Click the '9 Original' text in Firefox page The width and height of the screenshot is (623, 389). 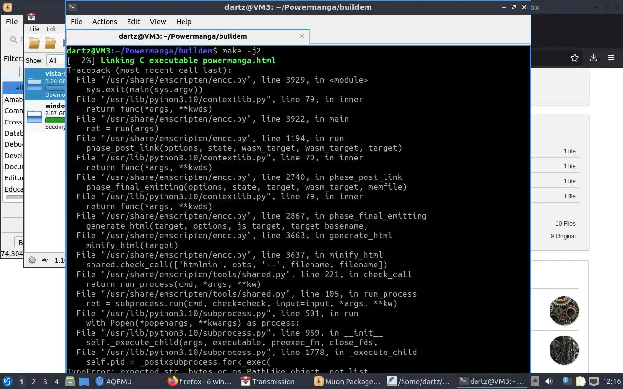coord(563,236)
